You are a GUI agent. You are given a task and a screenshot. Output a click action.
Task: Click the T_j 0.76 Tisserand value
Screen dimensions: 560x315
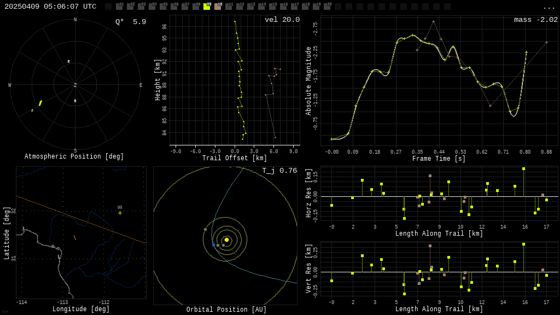(279, 171)
